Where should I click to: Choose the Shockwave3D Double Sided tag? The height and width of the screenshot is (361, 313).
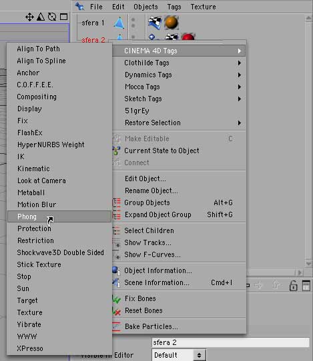[x=59, y=252]
